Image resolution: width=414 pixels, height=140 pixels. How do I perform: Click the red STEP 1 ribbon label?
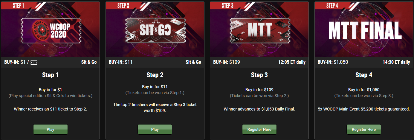pos(19,5)
